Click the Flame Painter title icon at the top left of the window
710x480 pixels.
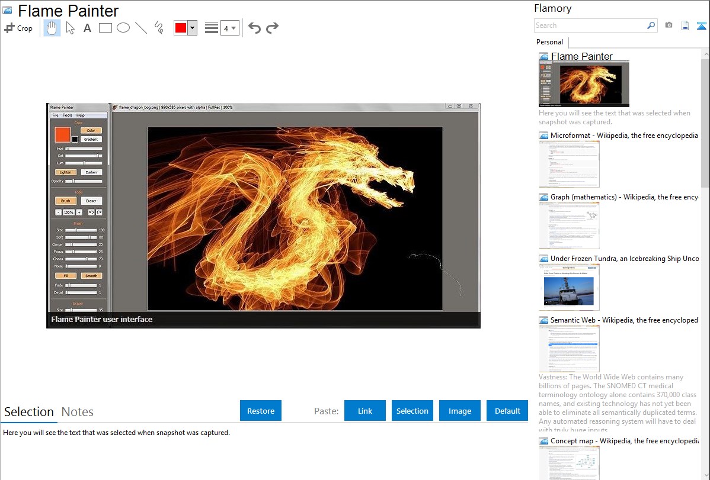pos(7,10)
